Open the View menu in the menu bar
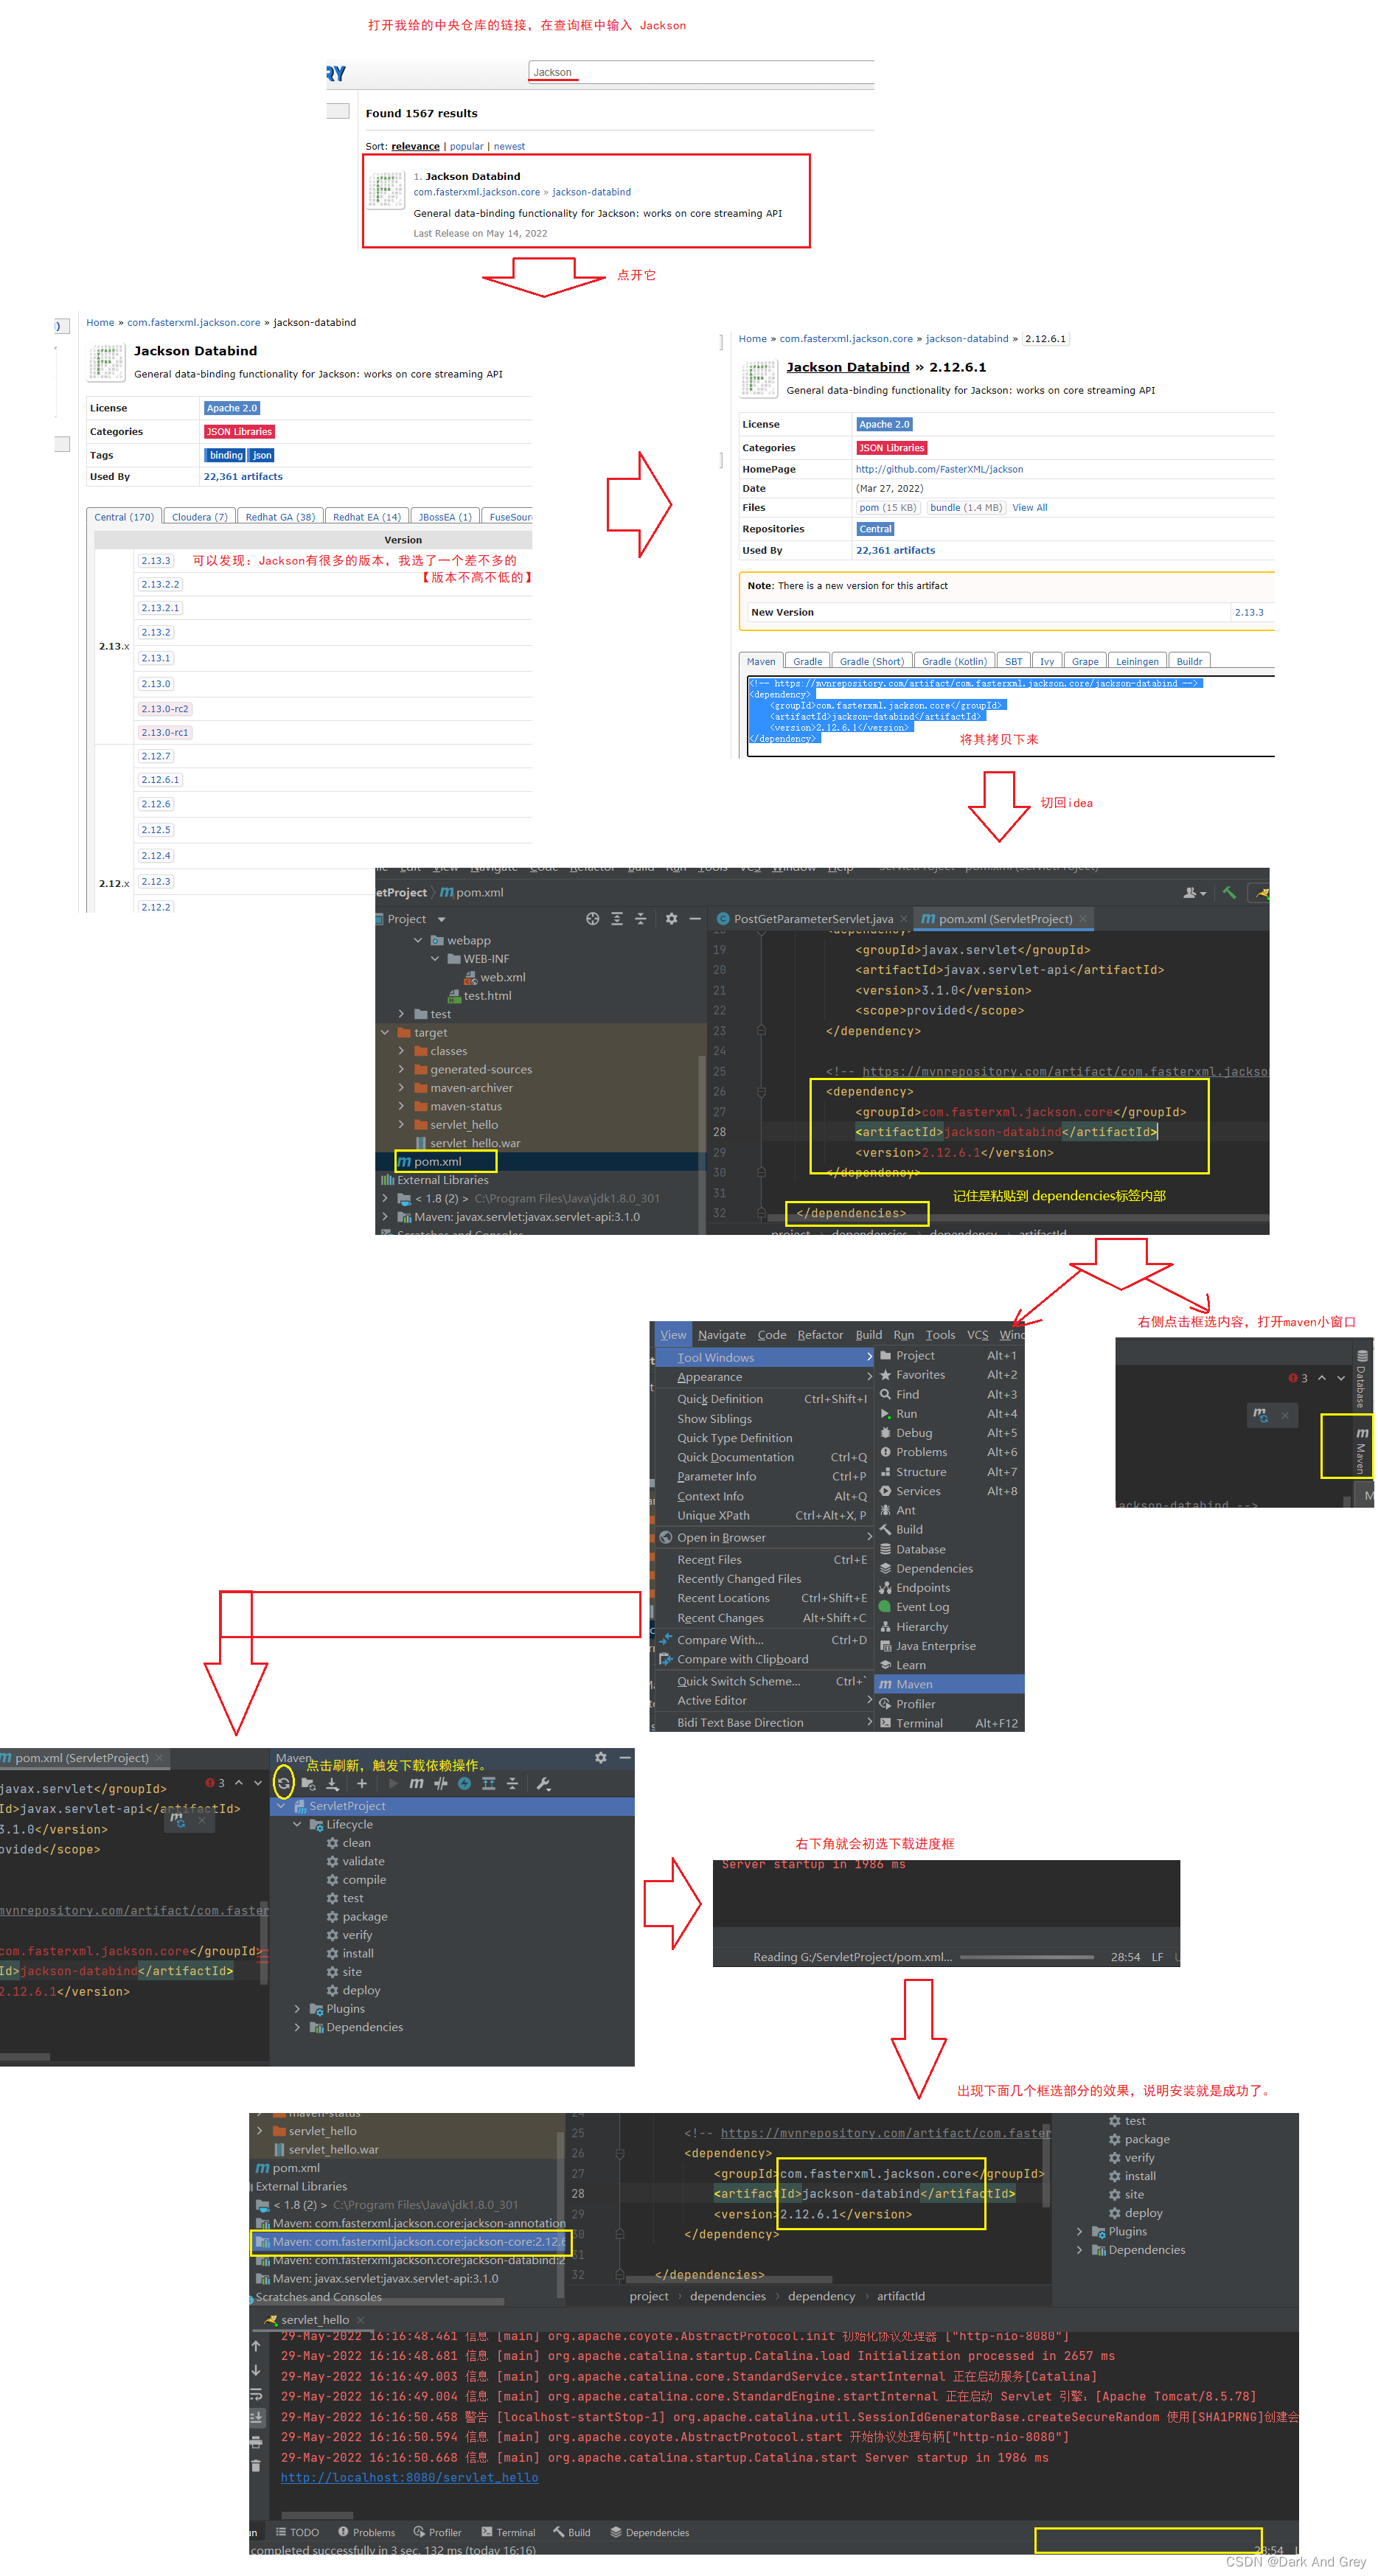Screen dimensions: 1378x2576 (x=673, y=1334)
